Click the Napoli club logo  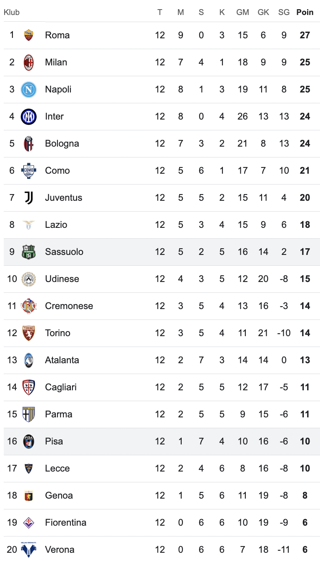28,89
